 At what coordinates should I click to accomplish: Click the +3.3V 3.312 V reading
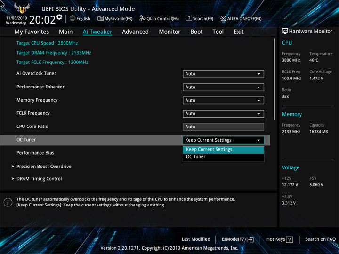tap(289, 203)
